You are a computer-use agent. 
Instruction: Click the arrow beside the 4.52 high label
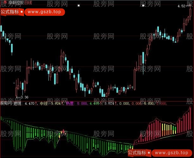point(189,6)
